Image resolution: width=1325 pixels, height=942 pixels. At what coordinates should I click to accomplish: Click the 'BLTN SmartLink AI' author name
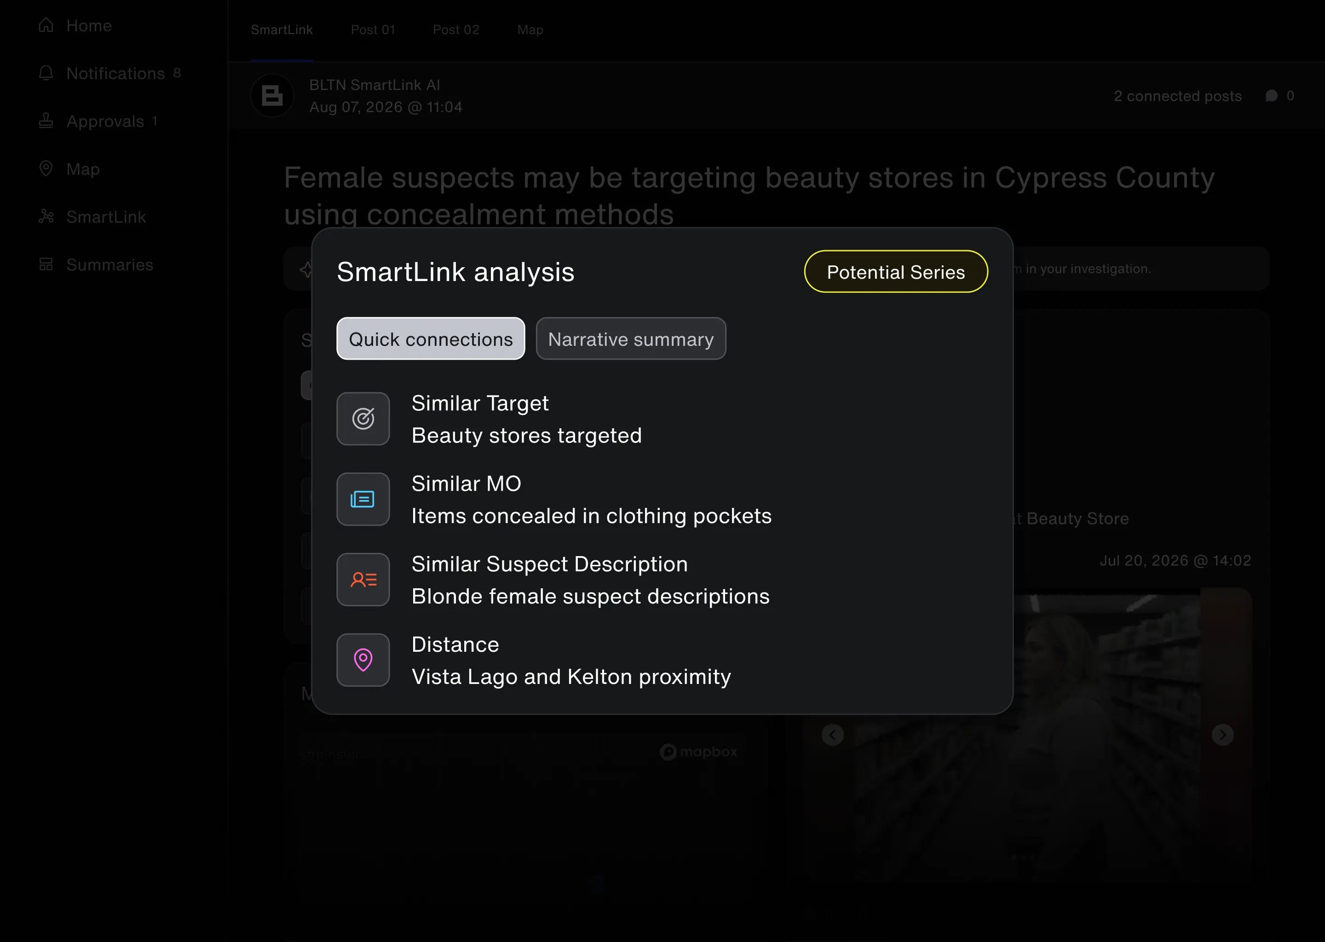[375, 85]
